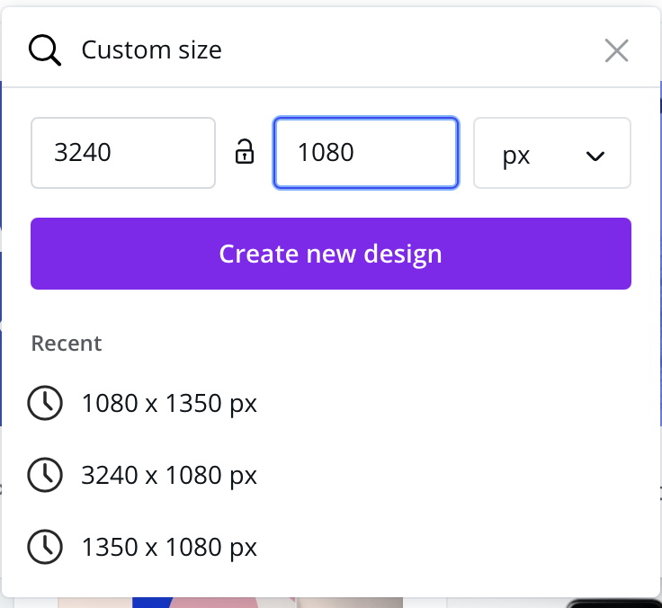Click the chevron arrow in the units selector
Viewport: 662px width, 608px height.
click(x=595, y=156)
